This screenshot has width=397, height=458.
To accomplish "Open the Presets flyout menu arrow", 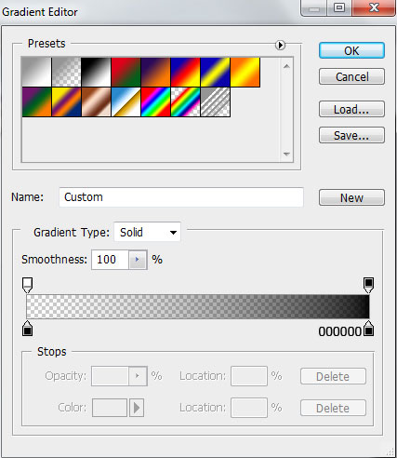I will tap(280, 45).
